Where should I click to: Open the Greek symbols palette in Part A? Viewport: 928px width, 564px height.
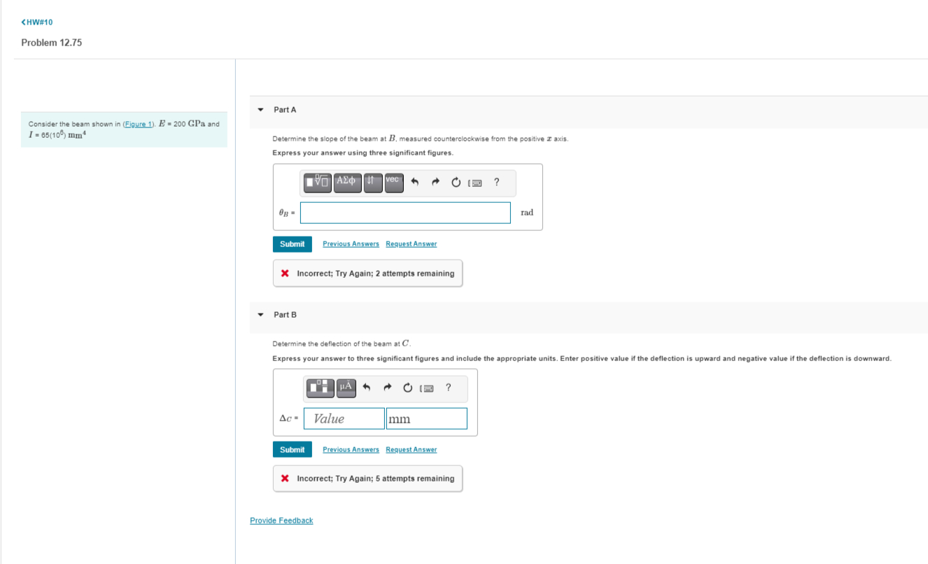pos(348,183)
